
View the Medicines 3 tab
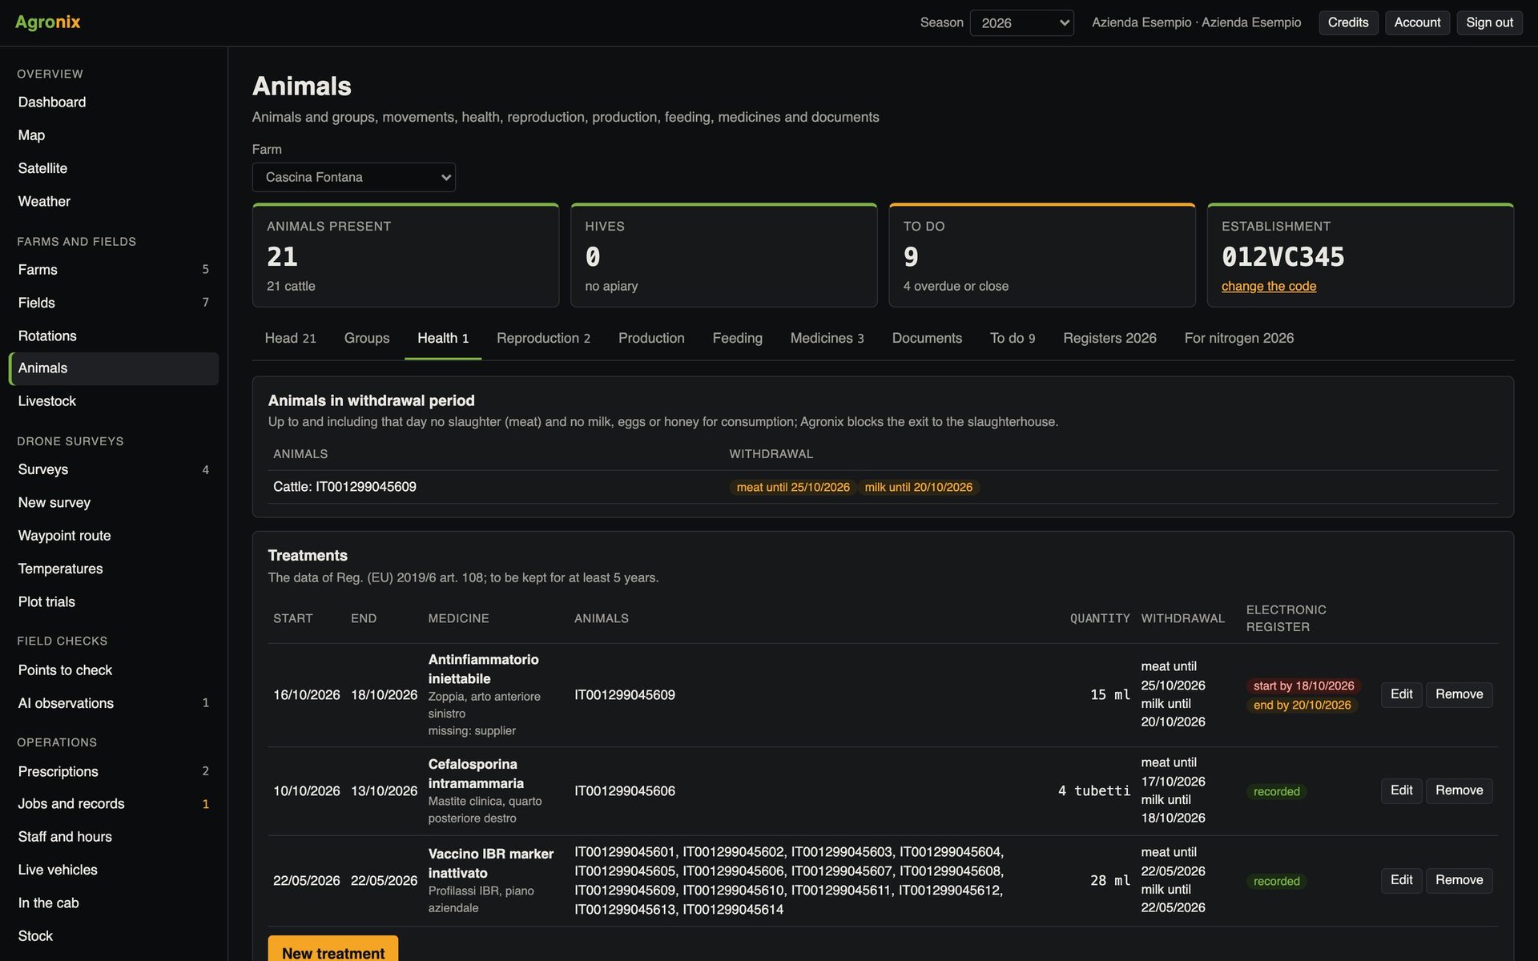tap(827, 338)
